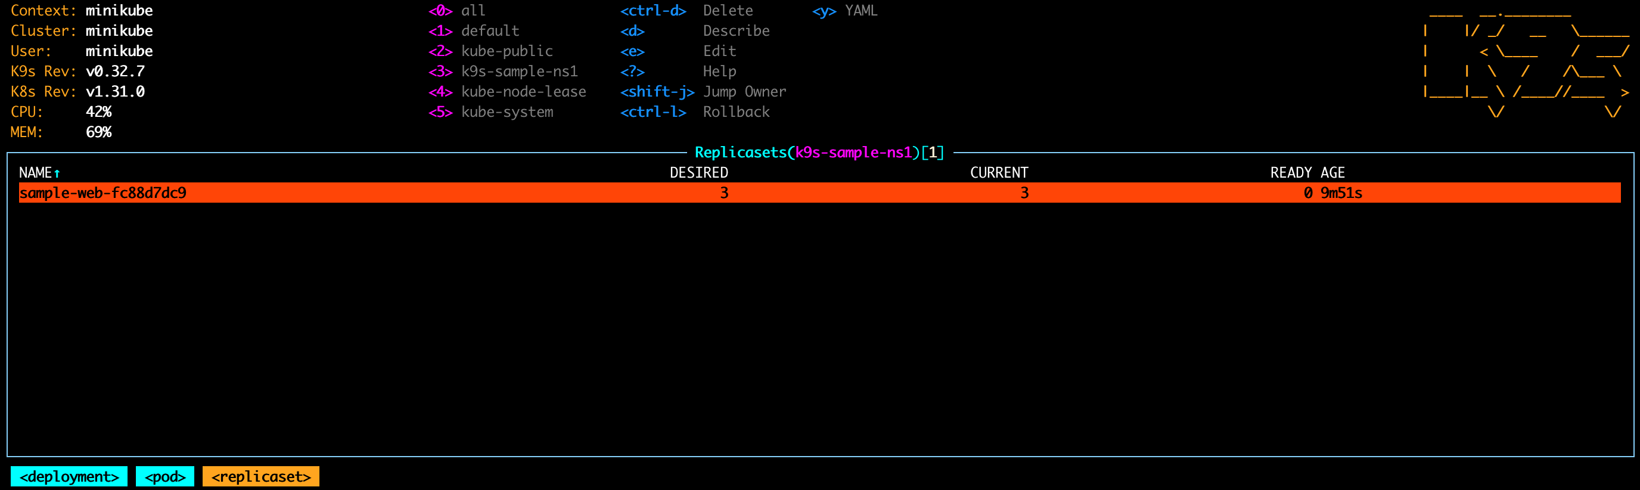1640x490 pixels.
Task: Click the AGE column header
Action: pos(1332,173)
